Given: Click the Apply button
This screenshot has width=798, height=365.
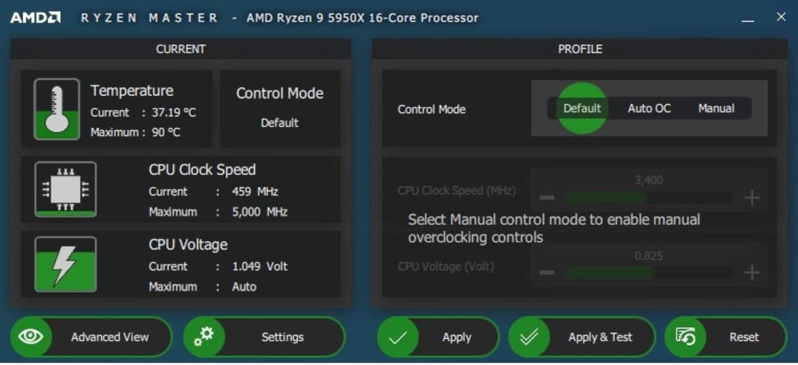Looking at the screenshot, I should coord(438,336).
